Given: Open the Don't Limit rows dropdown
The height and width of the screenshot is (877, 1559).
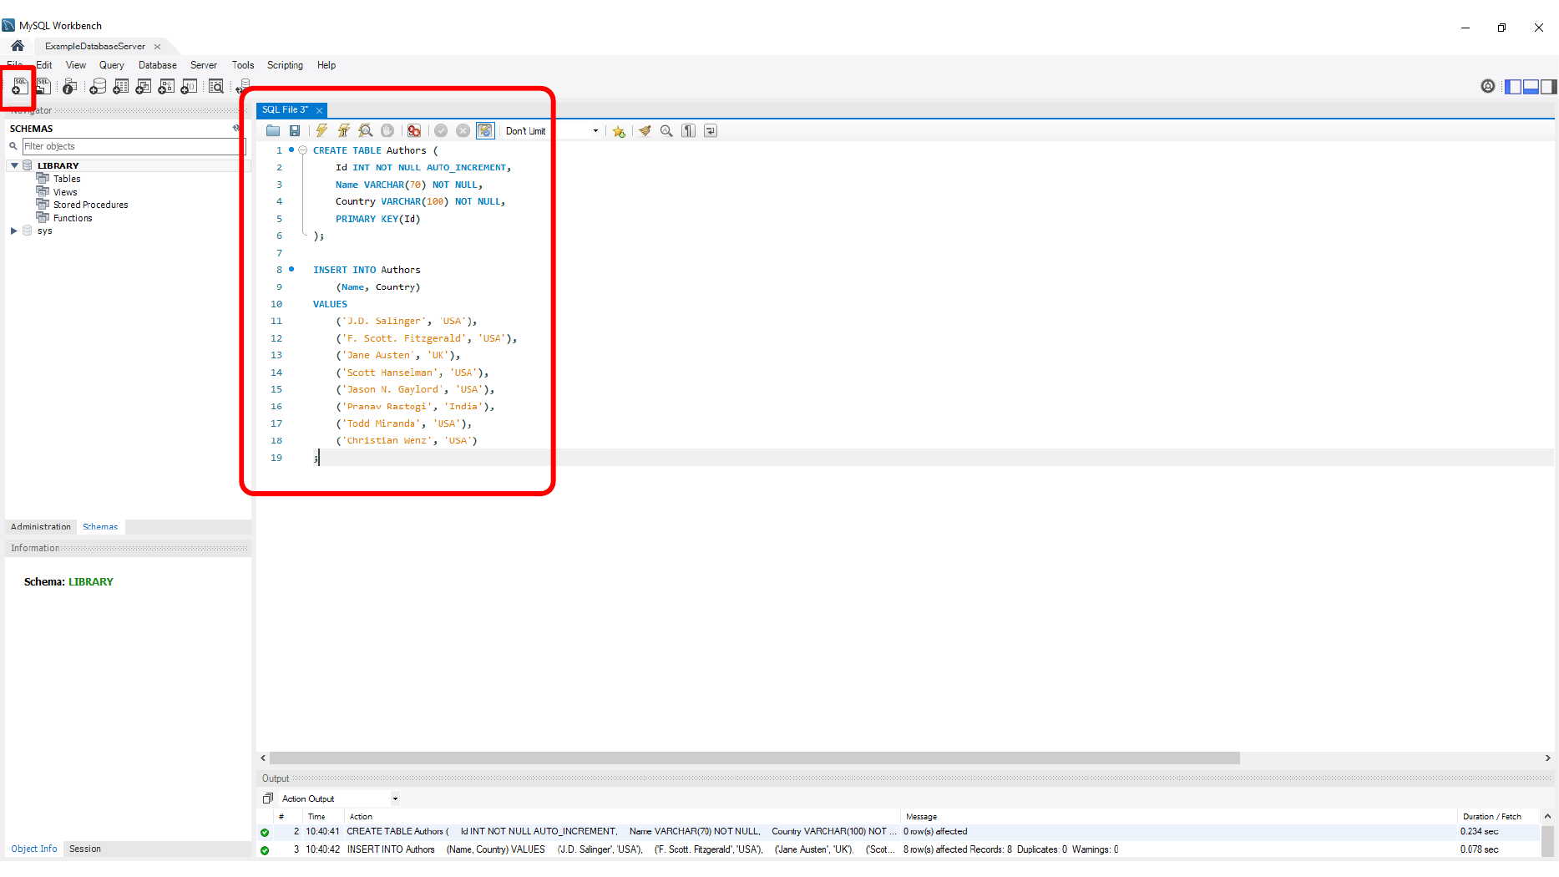Looking at the screenshot, I should [x=595, y=131].
